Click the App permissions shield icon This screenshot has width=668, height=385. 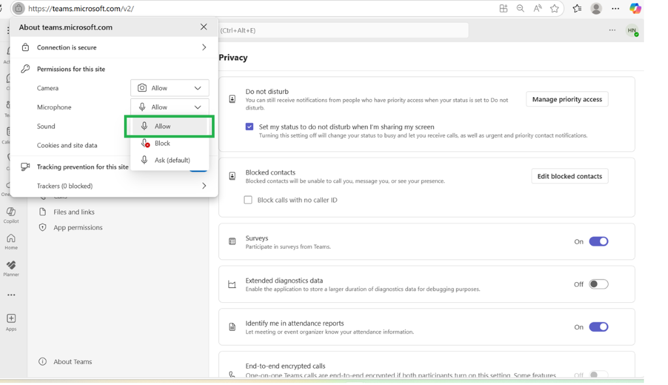(42, 227)
